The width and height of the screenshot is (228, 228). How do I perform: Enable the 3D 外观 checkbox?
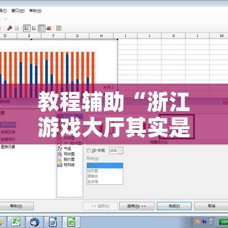coord(89,150)
